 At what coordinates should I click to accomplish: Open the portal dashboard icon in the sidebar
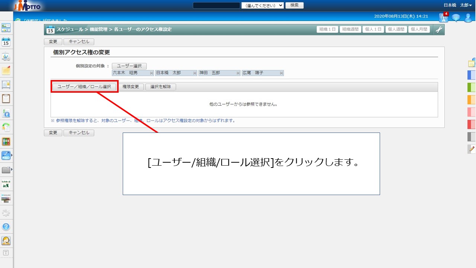tap(6, 28)
